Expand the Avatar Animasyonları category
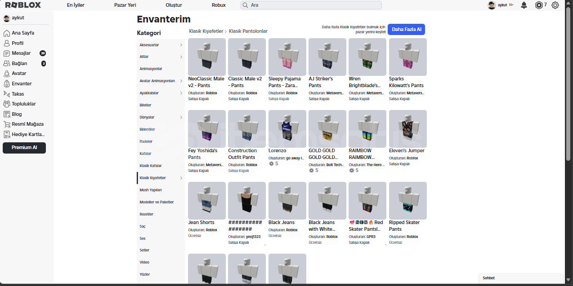 click(161, 81)
